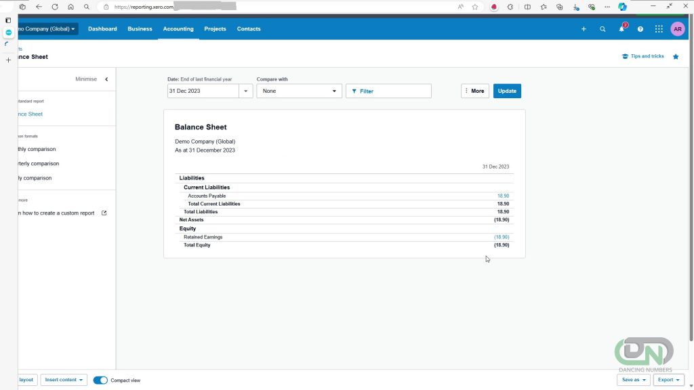Open the Insert content dropdown
This screenshot has height=390, width=694.
point(64,380)
